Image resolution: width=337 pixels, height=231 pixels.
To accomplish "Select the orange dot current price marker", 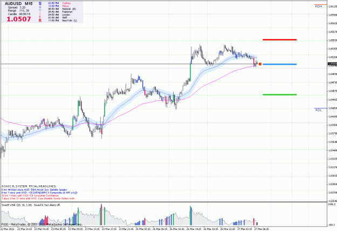I will tap(260, 64).
